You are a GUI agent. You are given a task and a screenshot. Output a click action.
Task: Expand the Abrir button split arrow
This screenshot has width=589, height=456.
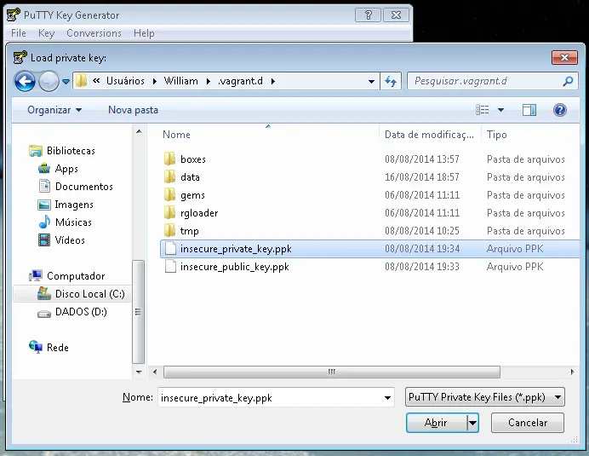click(x=472, y=423)
